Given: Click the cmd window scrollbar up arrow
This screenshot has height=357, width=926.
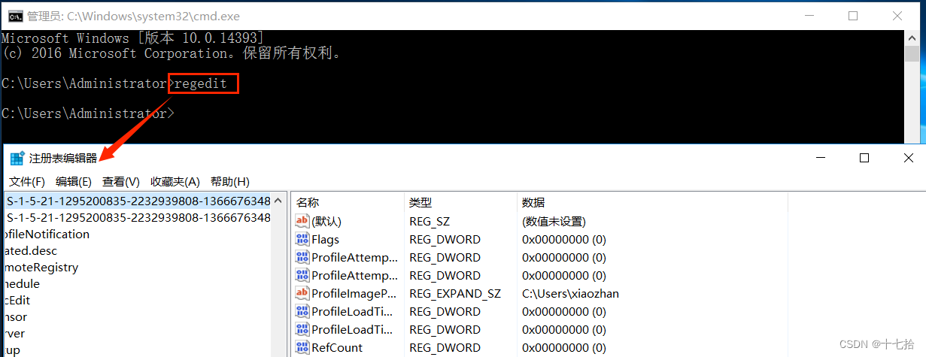Looking at the screenshot, I should coord(911,38).
